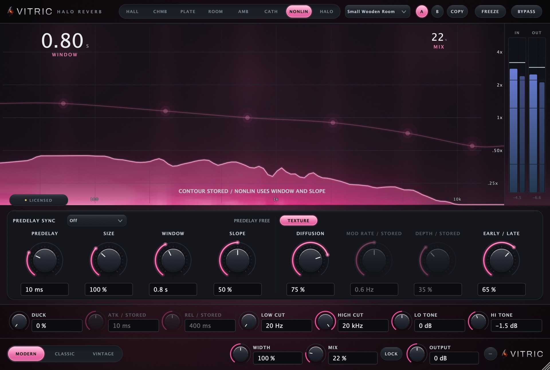Toggle the BYPASS button

coord(527,12)
